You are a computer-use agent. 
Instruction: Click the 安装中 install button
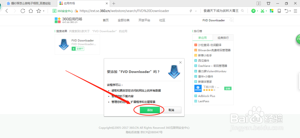point(78,49)
